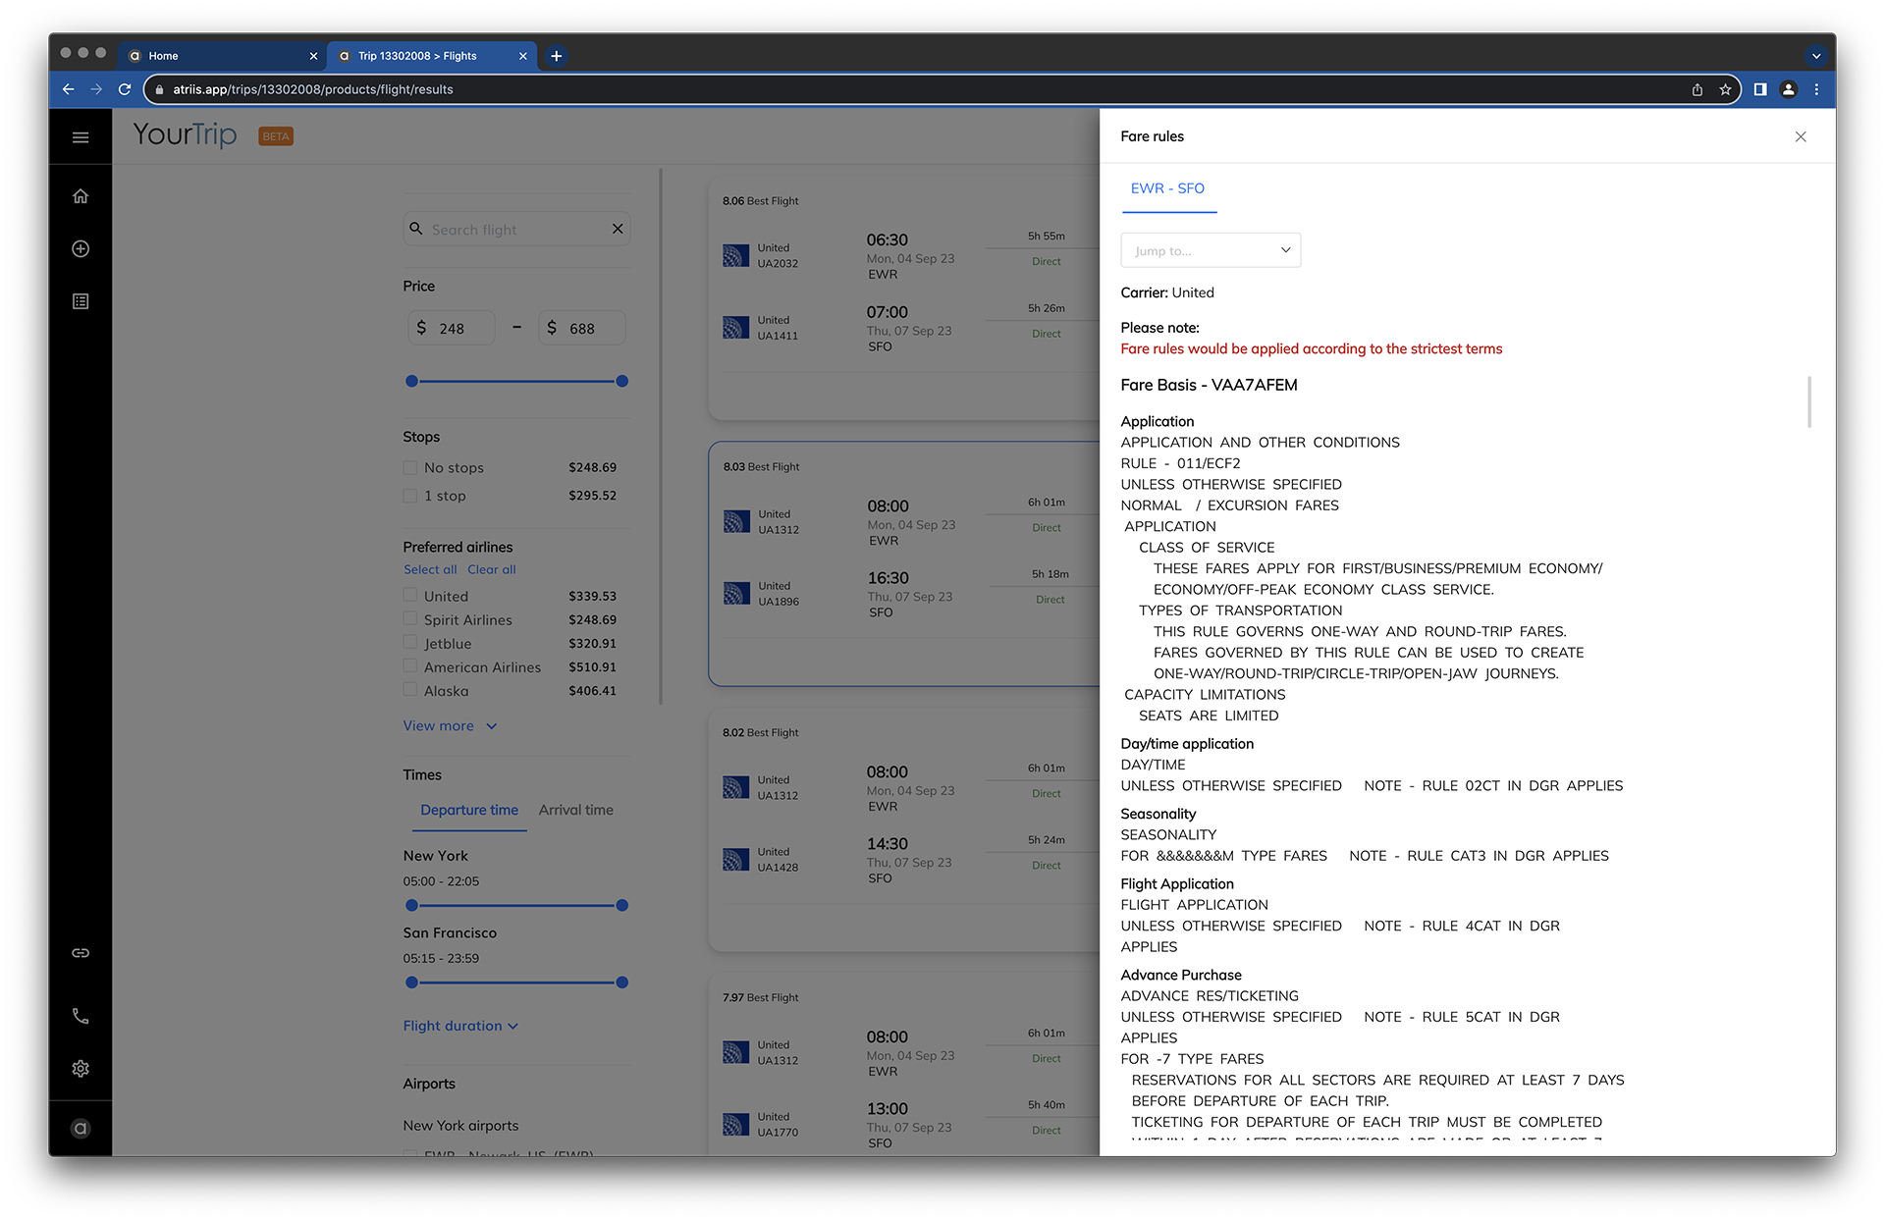
Task: Click browser back arrow
Action: point(68,89)
